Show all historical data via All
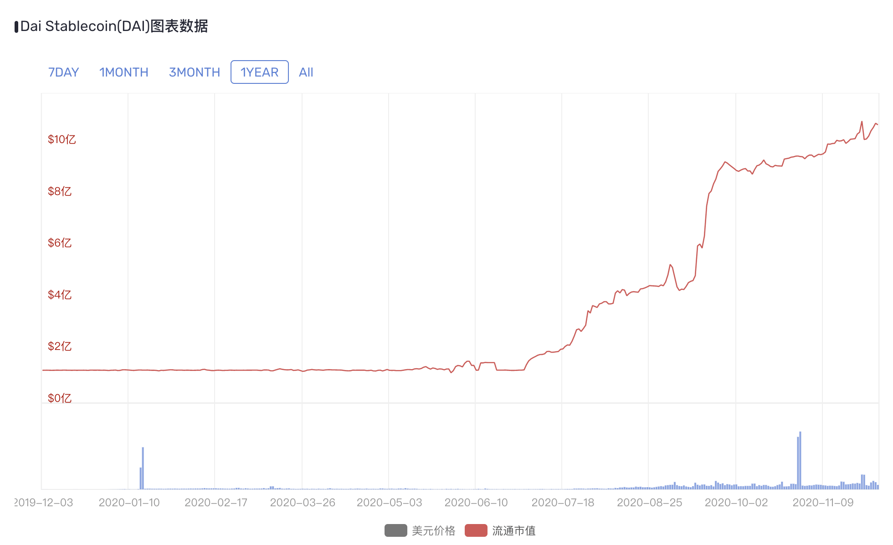Viewport: 893px width, 545px height. (306, 72)
